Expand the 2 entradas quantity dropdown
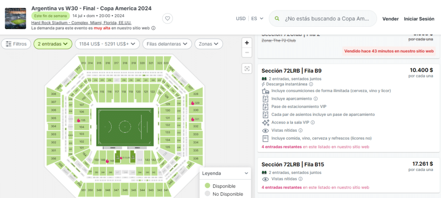This screenshot has width=441, height=198. (x=53, y=44)
